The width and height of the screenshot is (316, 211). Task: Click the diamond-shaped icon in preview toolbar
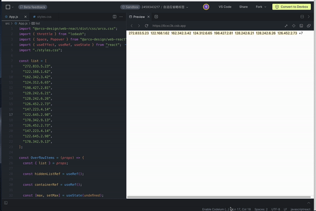pyautogui.click(x=294, y=26)
